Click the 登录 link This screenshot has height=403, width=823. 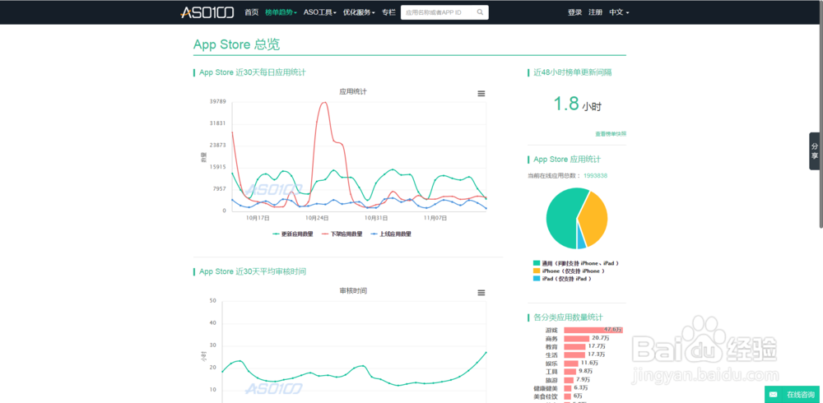(x=574, y=12)
